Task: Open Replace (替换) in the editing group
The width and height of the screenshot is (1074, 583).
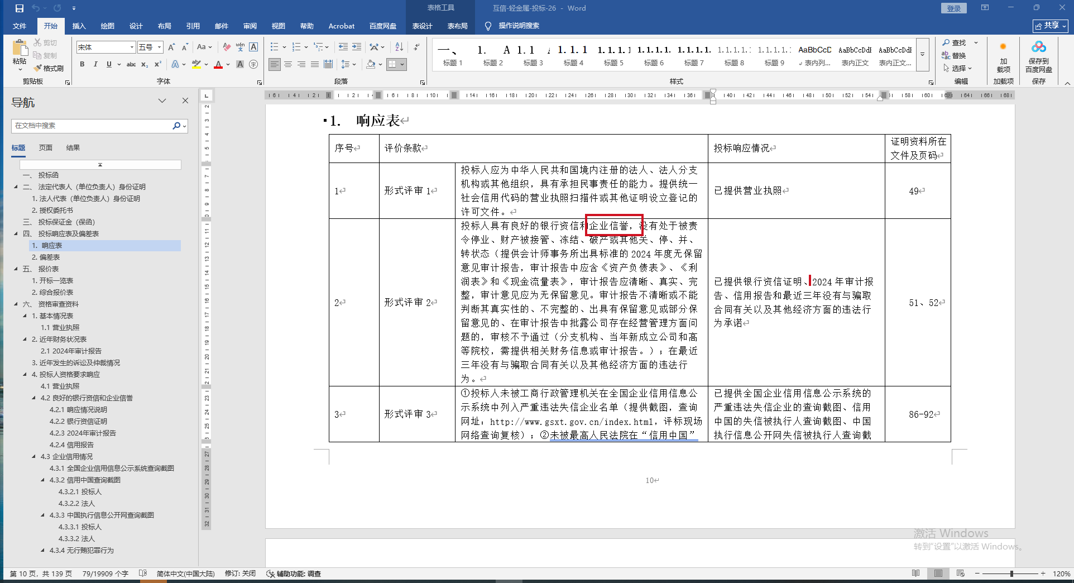Action: (954, 55)
